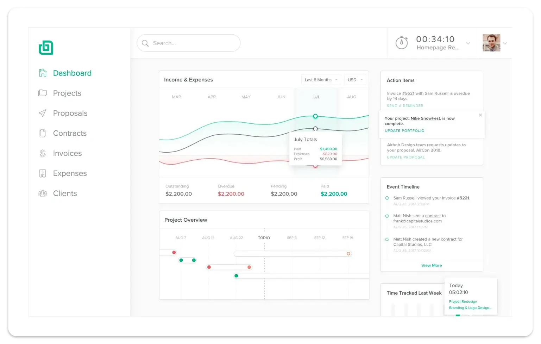Select the Dashboard home icon
The height and width of the screenshot is (344, 541).
(x=43, y=73)
